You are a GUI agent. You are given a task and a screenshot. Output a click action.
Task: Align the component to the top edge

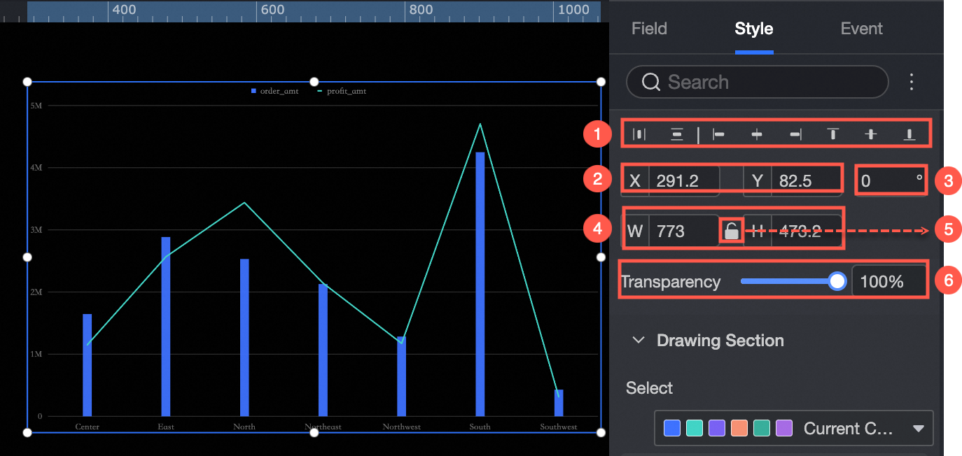click(x=833, y=134)
